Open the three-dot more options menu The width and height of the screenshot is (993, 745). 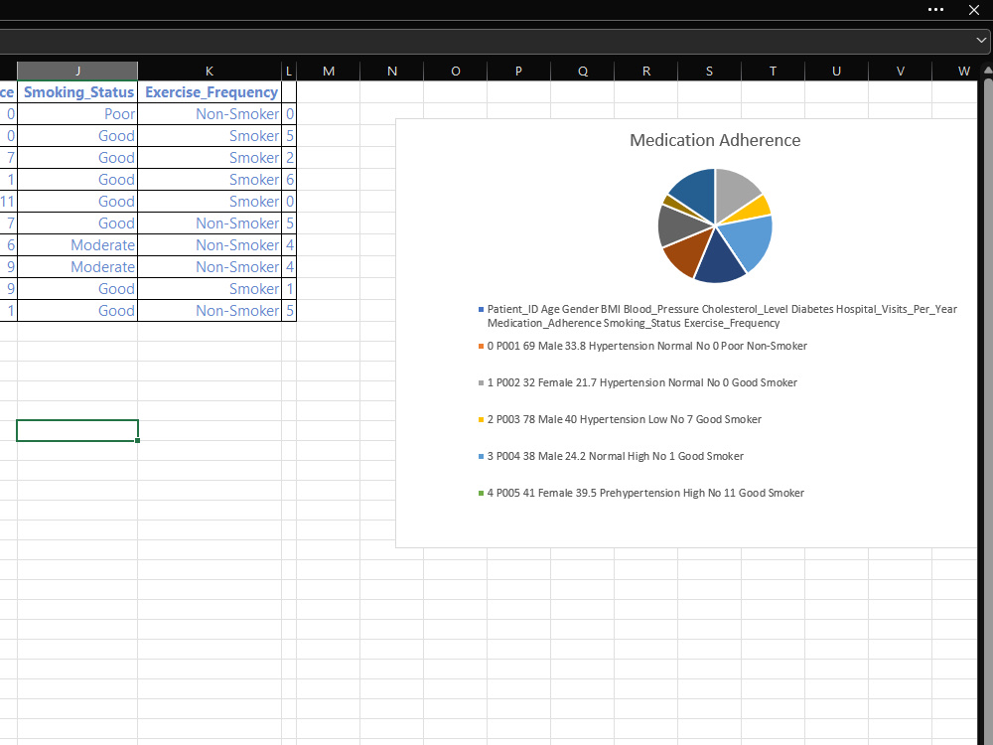click(x=935, y=10)
